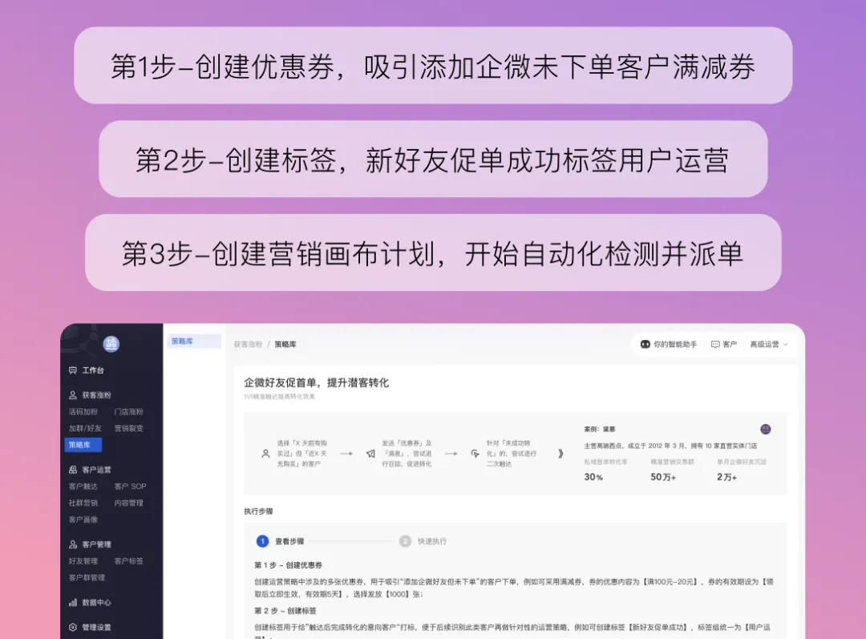Click 获客涨粉 in the breadcrumb
Viewport: 866px width, 639px height.
click(248, 344)
